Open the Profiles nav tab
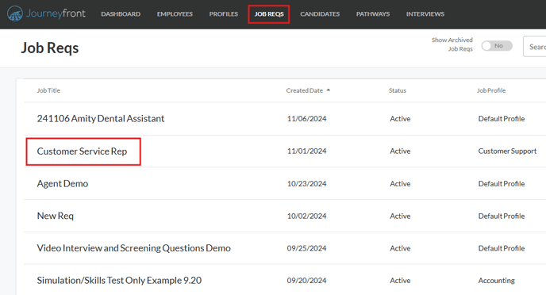This screenshot has width=546, height=295. pyautogui.click(x=224, y=14)
